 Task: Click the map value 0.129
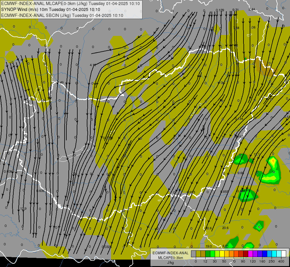tap(220, 10)
